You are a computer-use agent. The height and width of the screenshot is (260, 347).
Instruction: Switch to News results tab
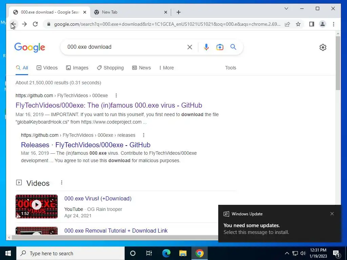(141, 68)
